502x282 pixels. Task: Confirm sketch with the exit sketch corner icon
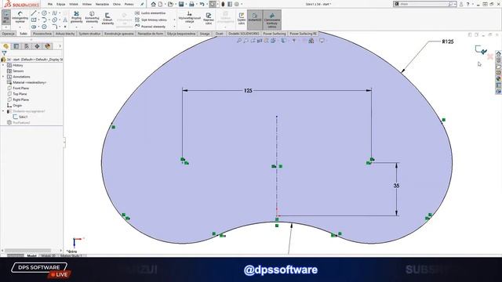(x=481, y=50)
